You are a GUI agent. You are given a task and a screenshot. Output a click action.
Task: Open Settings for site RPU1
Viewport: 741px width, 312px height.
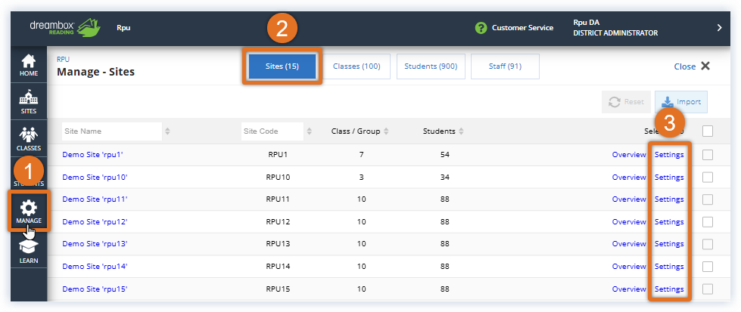tap(669, 154)
